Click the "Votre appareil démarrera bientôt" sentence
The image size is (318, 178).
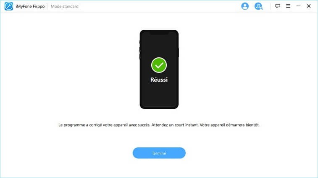(230, 125)
